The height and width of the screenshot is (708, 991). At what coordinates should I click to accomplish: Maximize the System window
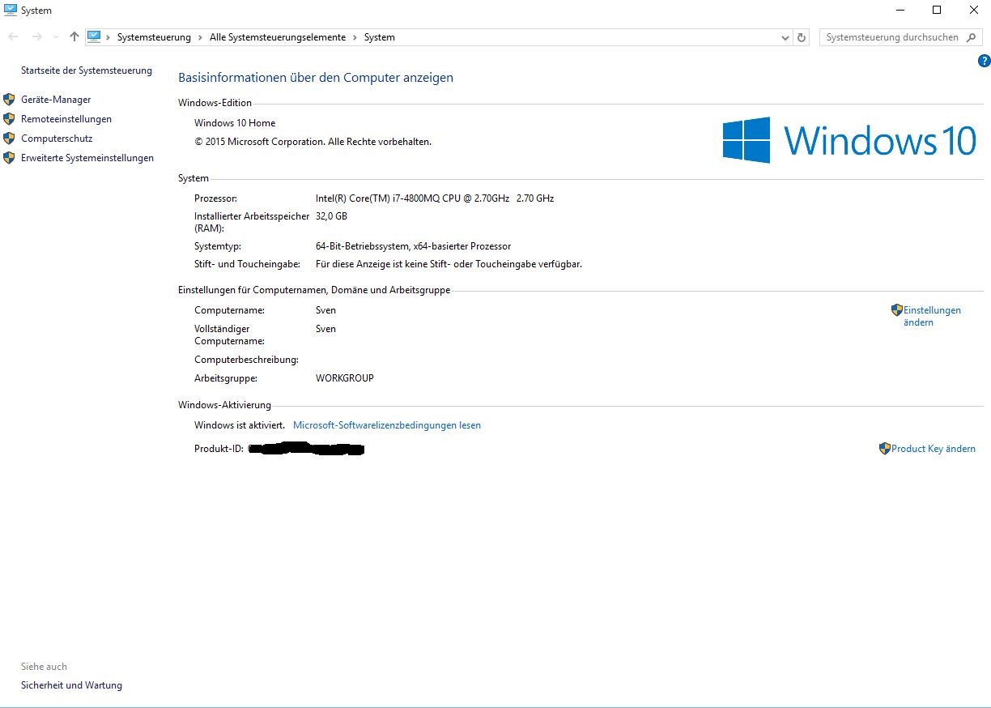tap(937, 10)
